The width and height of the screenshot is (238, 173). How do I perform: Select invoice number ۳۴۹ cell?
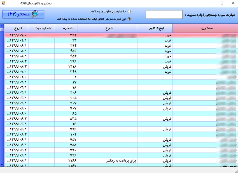click(66, 72)
